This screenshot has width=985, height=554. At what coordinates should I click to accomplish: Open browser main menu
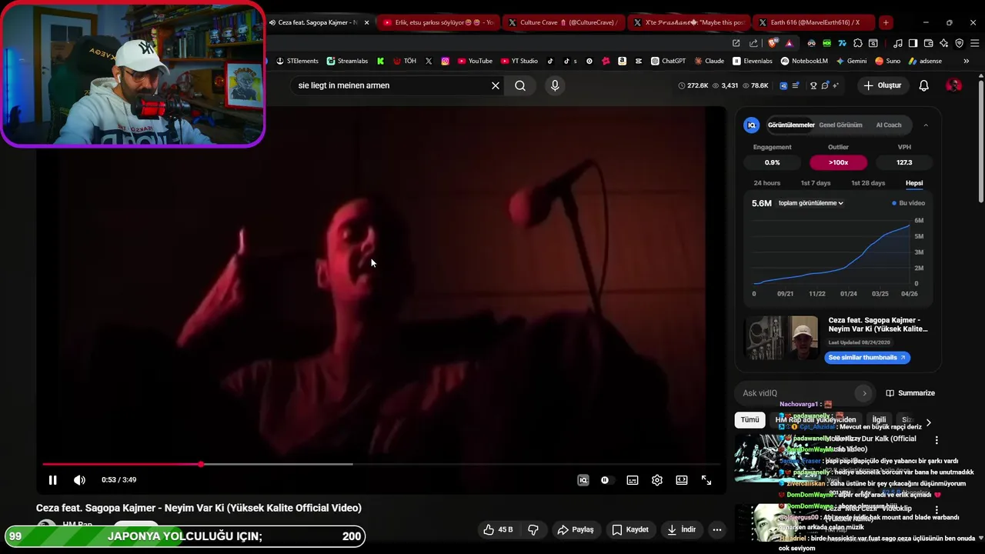[973, 43]
